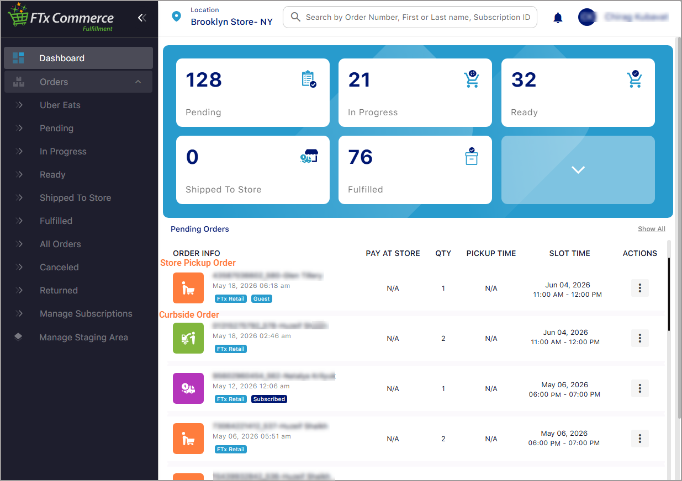Open actions menu for May 18 06:18 am order
682x481 pixels.
(x=640, y=288)
